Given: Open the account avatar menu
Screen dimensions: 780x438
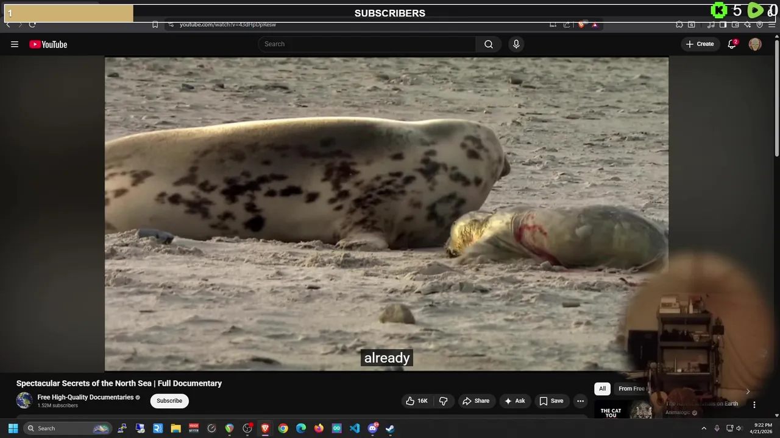Looking at the screenshot, I should click(755, 44).
